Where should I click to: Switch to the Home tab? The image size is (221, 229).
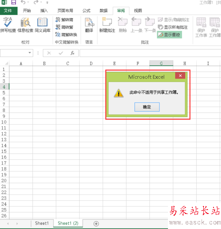(x=27, y=11)
